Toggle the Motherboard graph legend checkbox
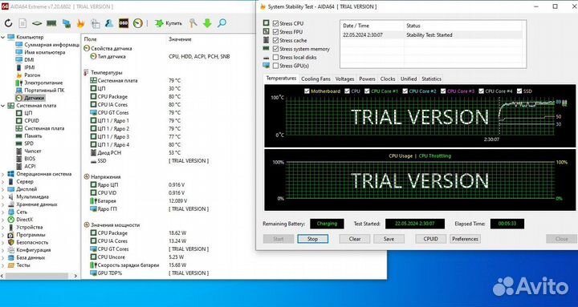This screenshot has width=578, height=307. click(307, 91)
